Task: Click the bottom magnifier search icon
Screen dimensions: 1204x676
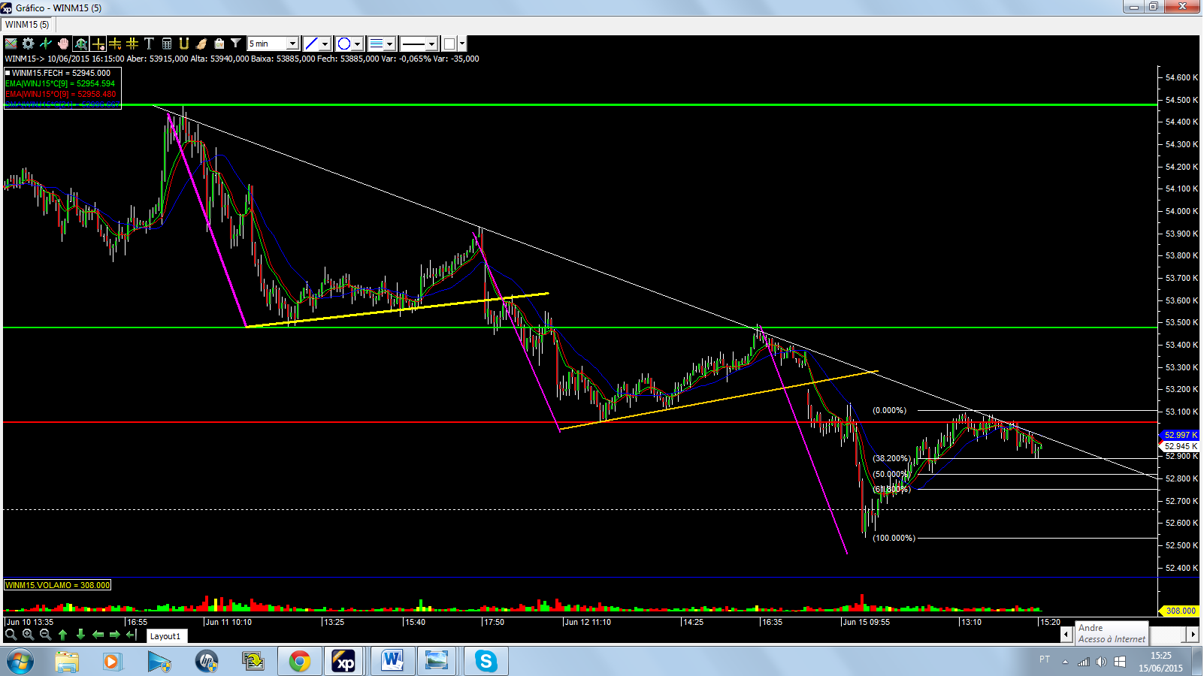Action: click(x=11, y=635)
